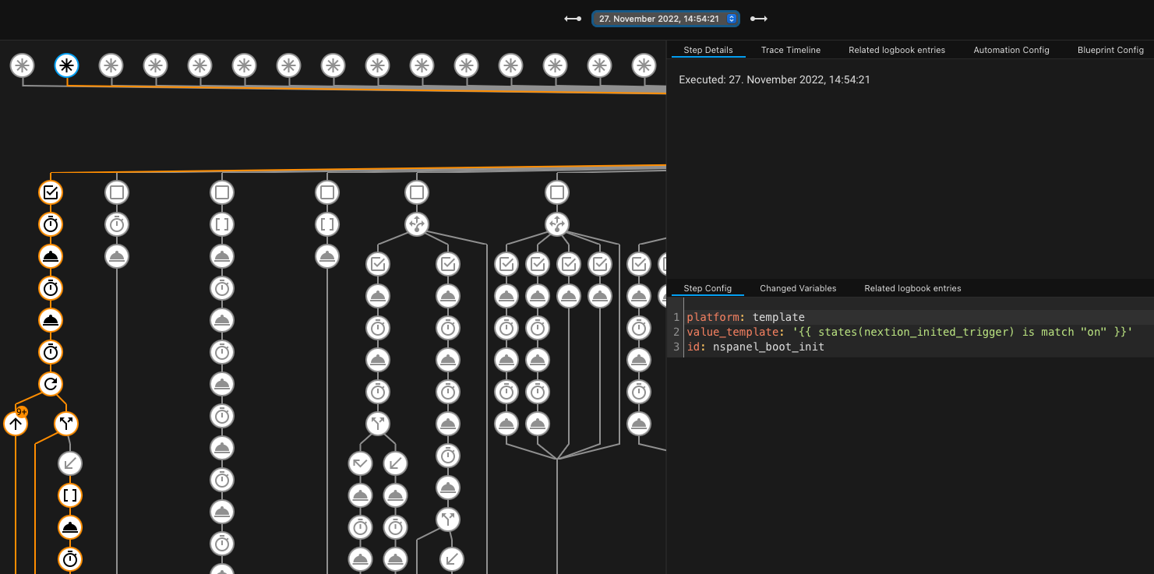This screenshot has height=574, width=1154.
Task: Select the Step Config tab
Action: (x=707, y=288)
